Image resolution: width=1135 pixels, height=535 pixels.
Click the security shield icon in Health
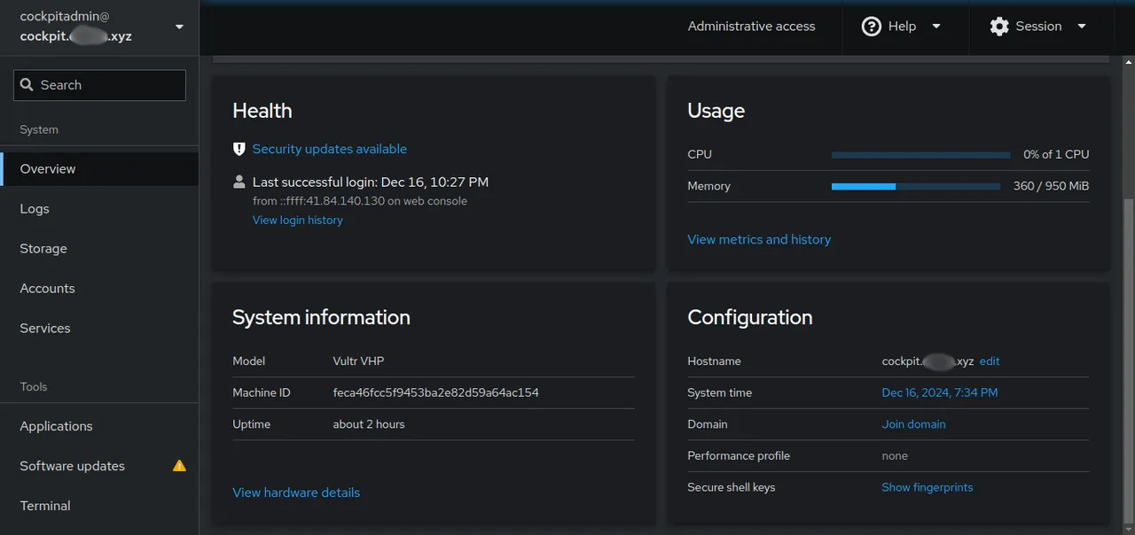239,149
